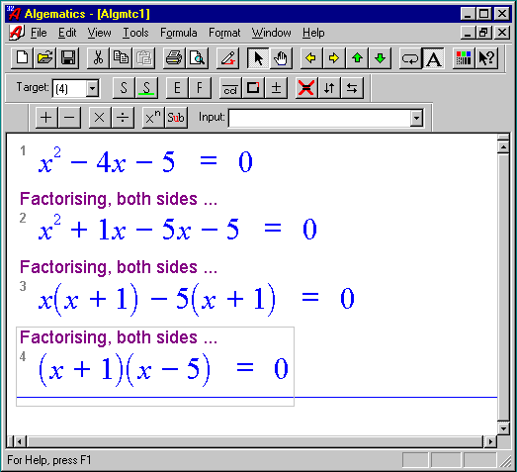517x472 pixels.
Task: Expand the Target dropdown list
Action: click(92, 88)
